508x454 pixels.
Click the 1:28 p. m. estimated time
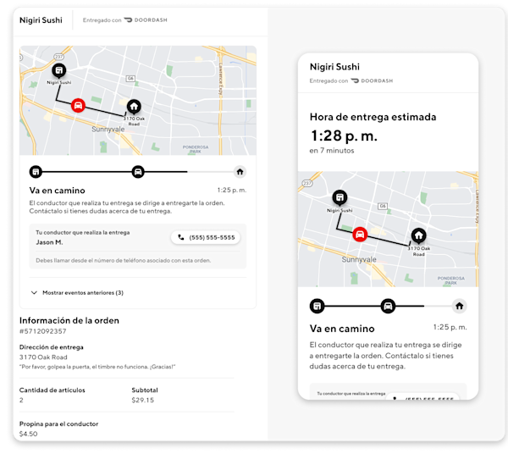344,136
